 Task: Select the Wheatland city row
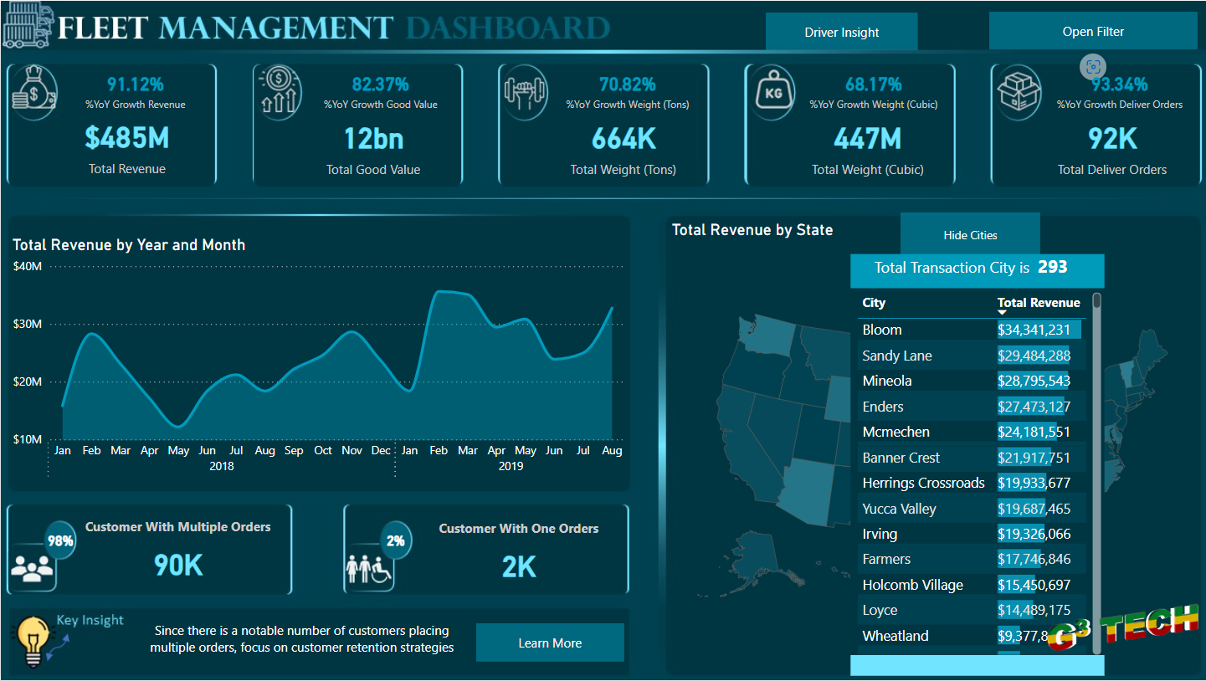[972, 636]
